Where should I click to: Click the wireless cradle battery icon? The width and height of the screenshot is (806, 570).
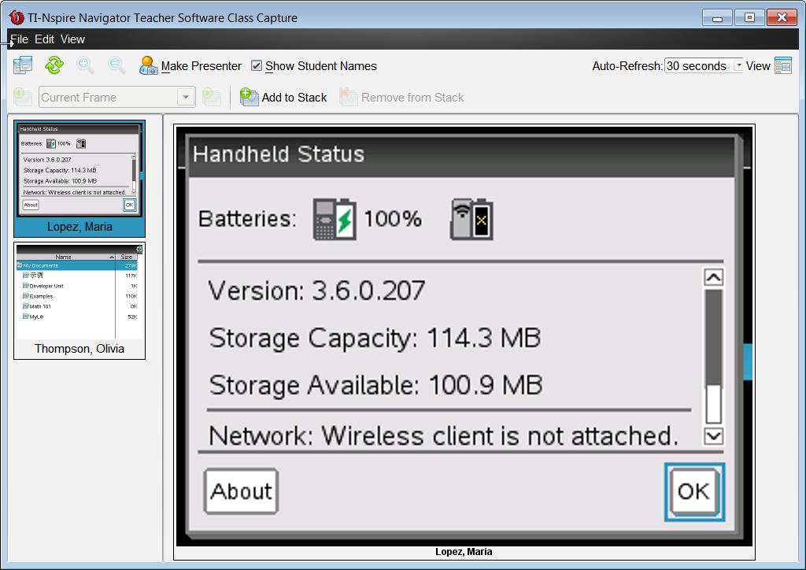coord(472,219)
